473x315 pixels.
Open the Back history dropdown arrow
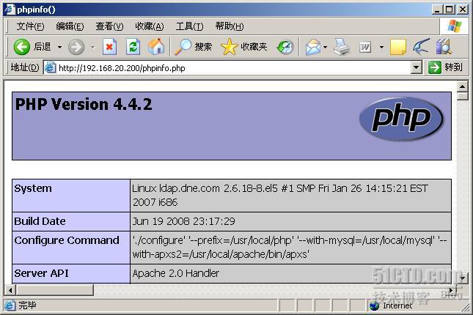pos(59,47)
